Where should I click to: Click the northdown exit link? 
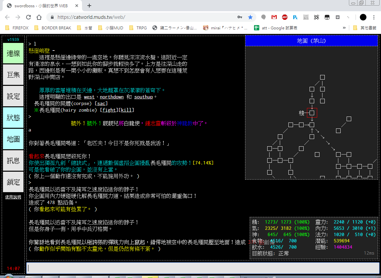112,97
